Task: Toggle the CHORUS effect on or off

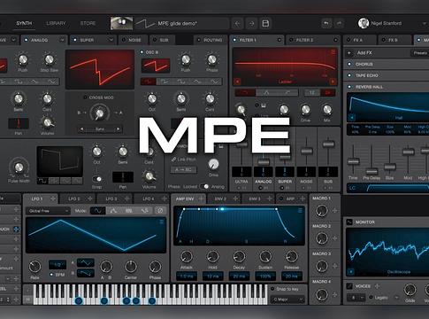Action: click(349, 64)
